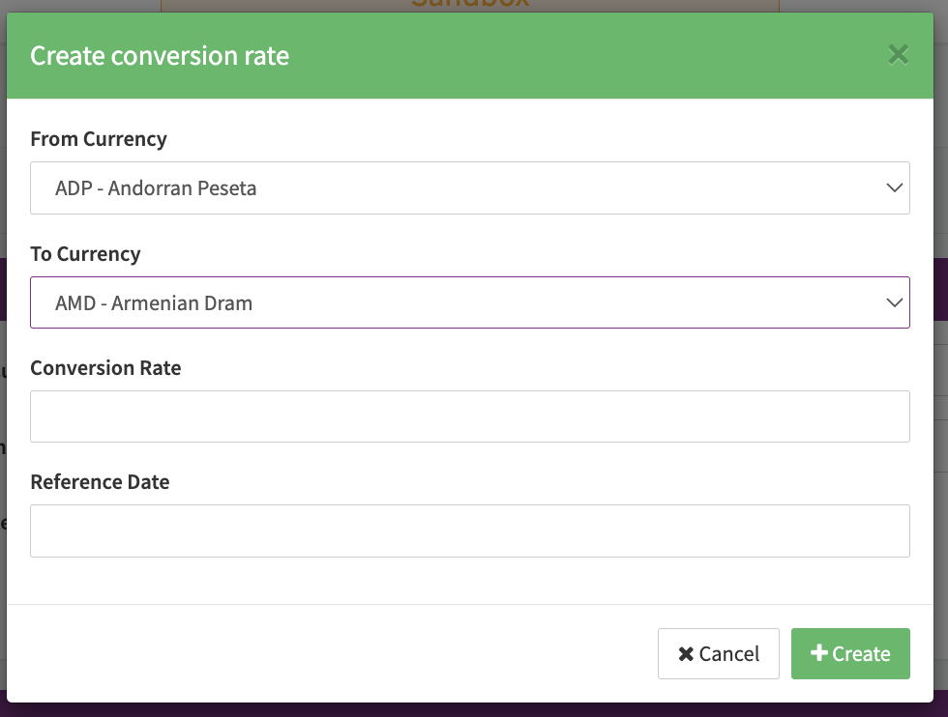This screenshot has width=948, height=717.
Task: Expand the From Currency chevron arrow
Action: point(894,188)
